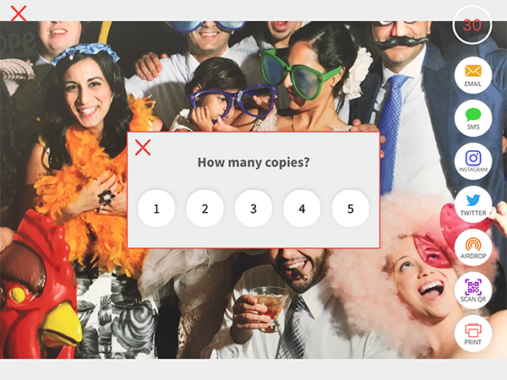Click the EMAIL text label
Screen dimensions: 507x380
(473, 84)
